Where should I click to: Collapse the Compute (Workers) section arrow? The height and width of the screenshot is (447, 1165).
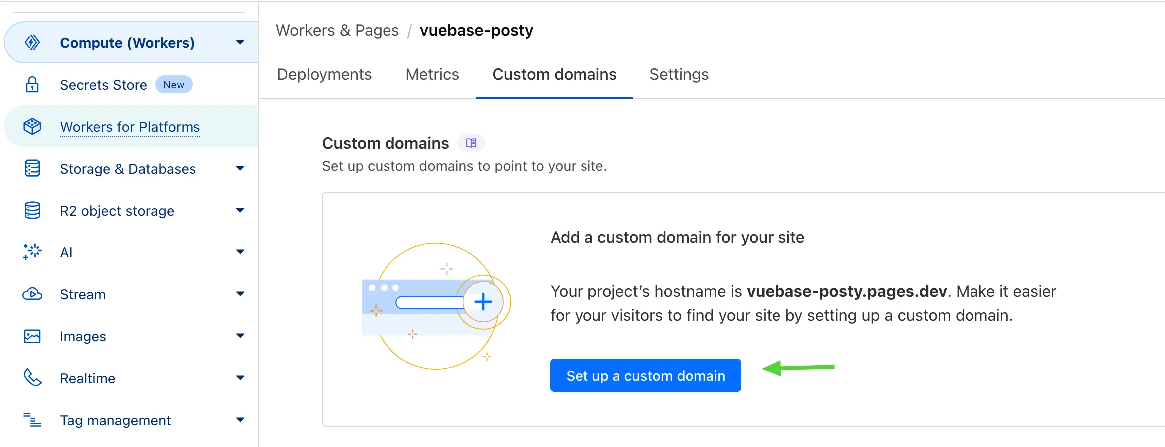[x=240, y=42]
